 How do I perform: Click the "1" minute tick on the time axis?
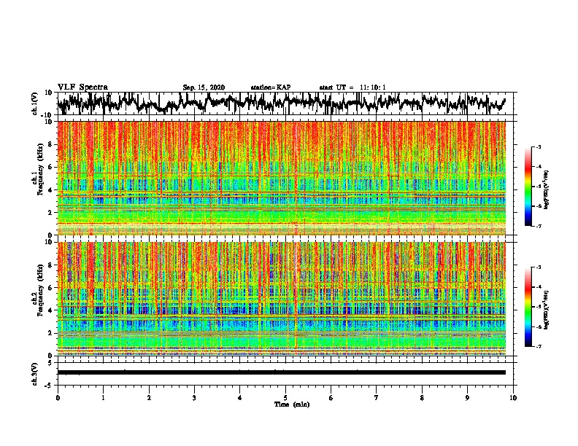(x=103, y=398)
